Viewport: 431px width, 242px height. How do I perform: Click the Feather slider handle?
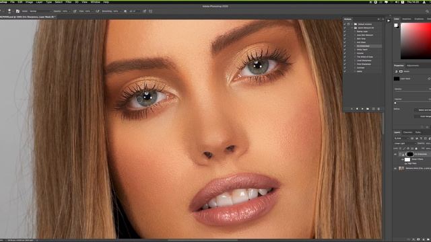pyautogui.click(x=395, y=103)
